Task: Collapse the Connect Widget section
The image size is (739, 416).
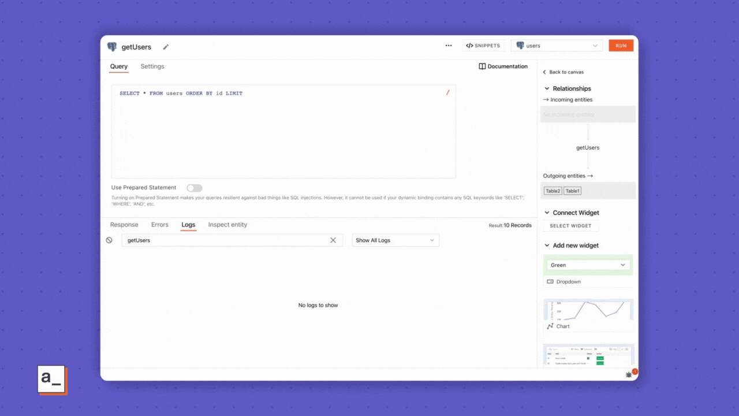Action: (547, 213)
